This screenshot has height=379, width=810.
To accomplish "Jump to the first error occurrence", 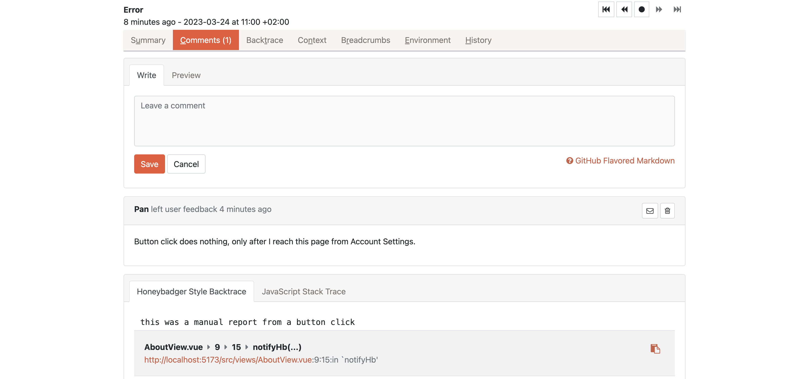I will point(606,9).
